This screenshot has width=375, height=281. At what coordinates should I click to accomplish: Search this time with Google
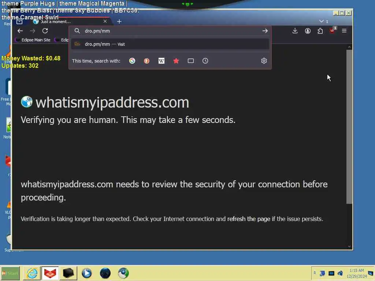(x=132, y=61)
